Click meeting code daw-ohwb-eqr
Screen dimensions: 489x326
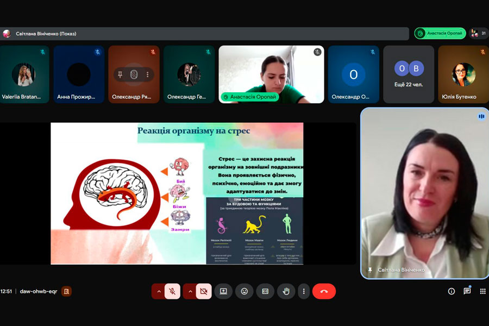click(x=39, y=291)
